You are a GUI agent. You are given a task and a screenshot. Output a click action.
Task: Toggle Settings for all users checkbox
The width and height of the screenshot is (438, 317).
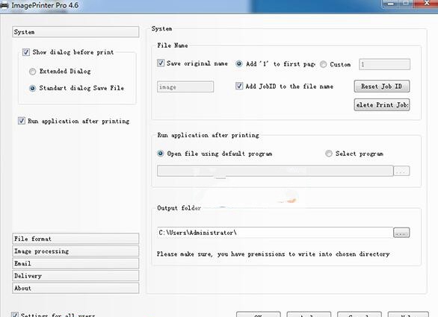tap(14, 315)
